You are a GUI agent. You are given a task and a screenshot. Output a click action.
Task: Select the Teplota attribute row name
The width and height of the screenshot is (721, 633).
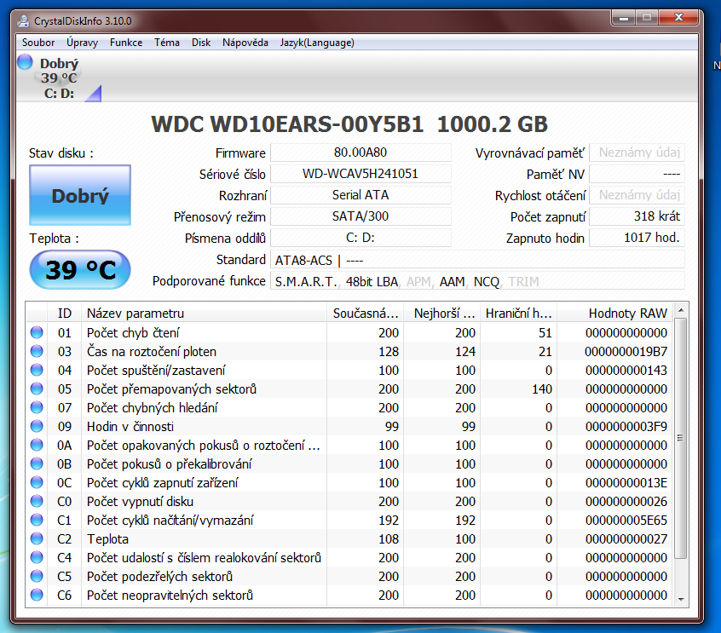tap(107, 539)
